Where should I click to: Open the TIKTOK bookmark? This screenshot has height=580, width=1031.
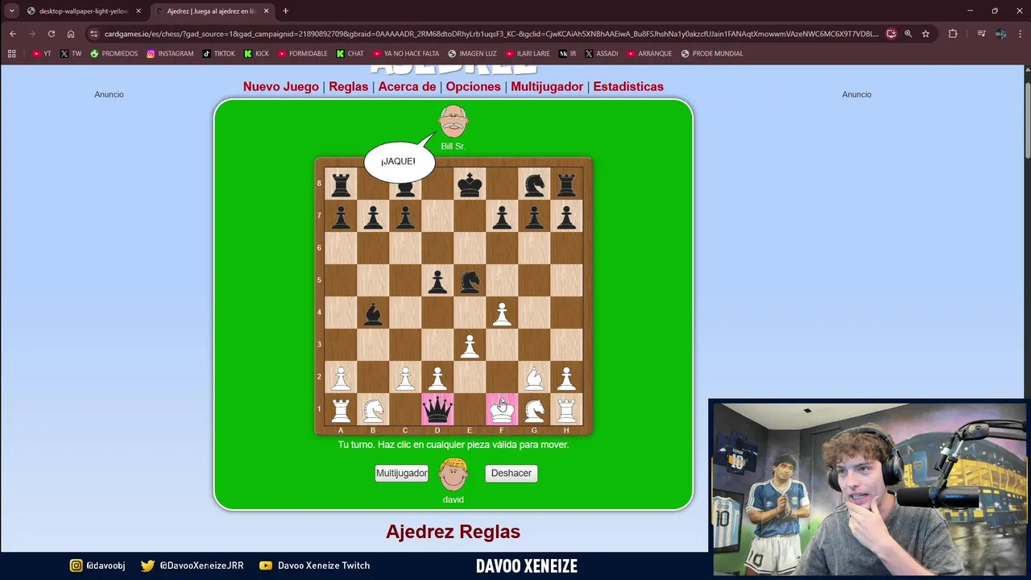tap(219, 54)
